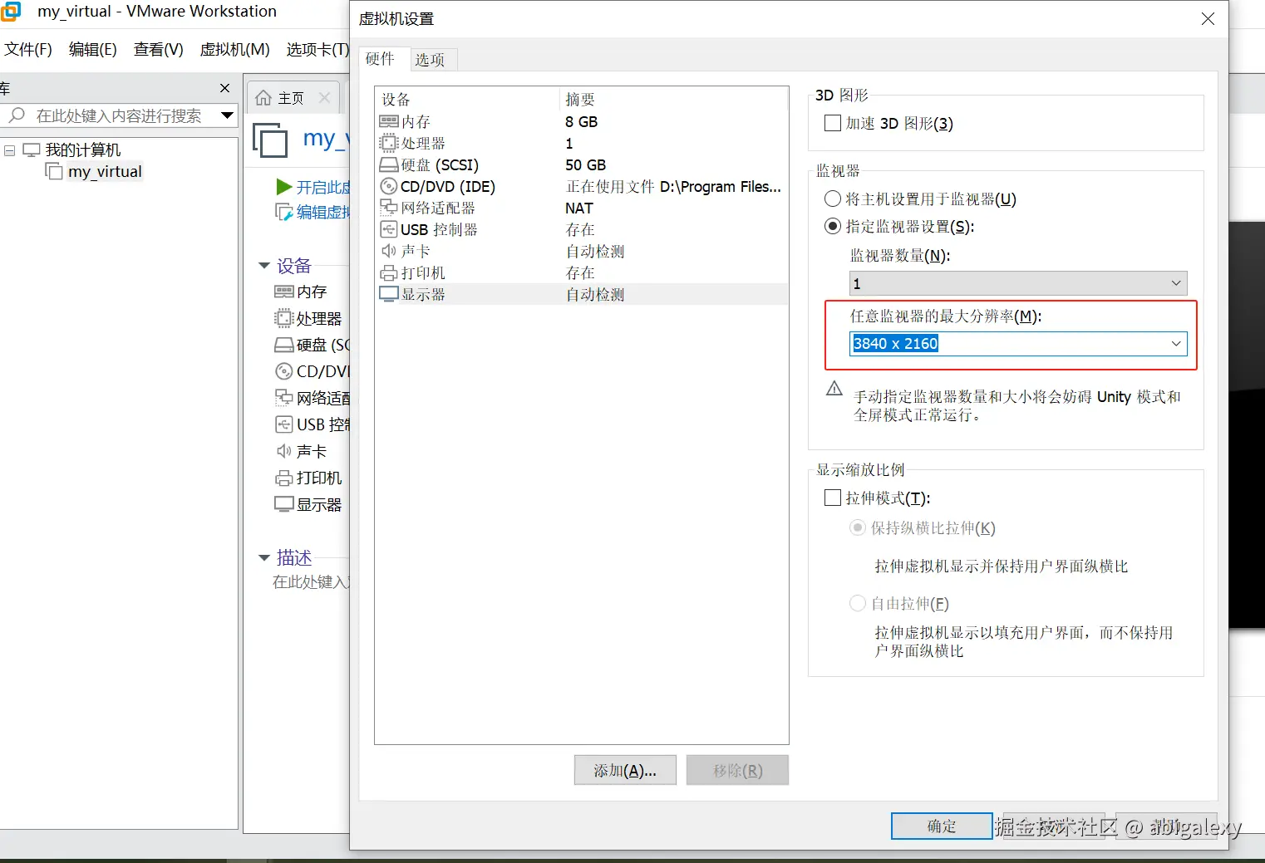Start the VM via 开启此虚拟机 play icon
The height and width of the screenshot is (863, 1265).
[283, 188]
